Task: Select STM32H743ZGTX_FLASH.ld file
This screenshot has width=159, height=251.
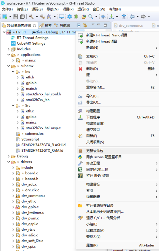Action: [43, 145]
